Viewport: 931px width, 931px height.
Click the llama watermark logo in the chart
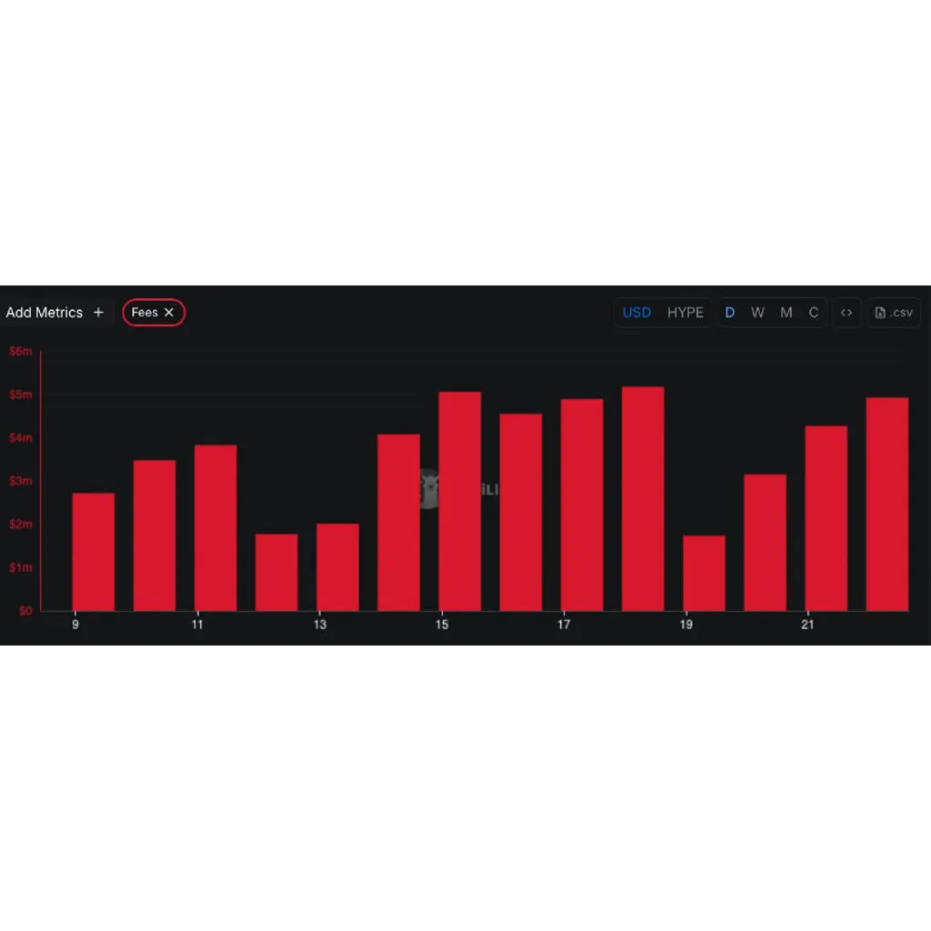click(x=430, y=489)
